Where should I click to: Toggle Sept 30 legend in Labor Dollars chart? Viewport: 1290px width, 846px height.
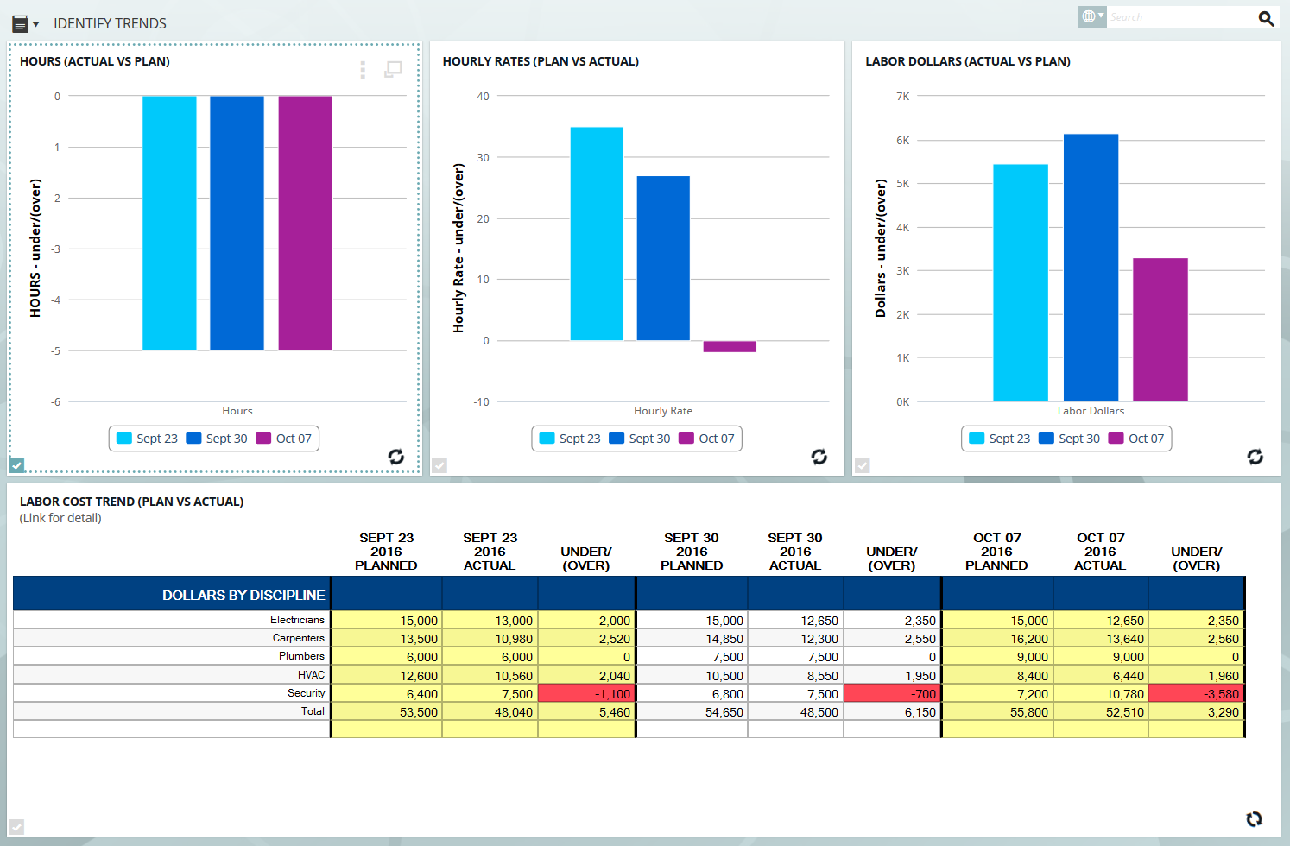coord(1069,439)
